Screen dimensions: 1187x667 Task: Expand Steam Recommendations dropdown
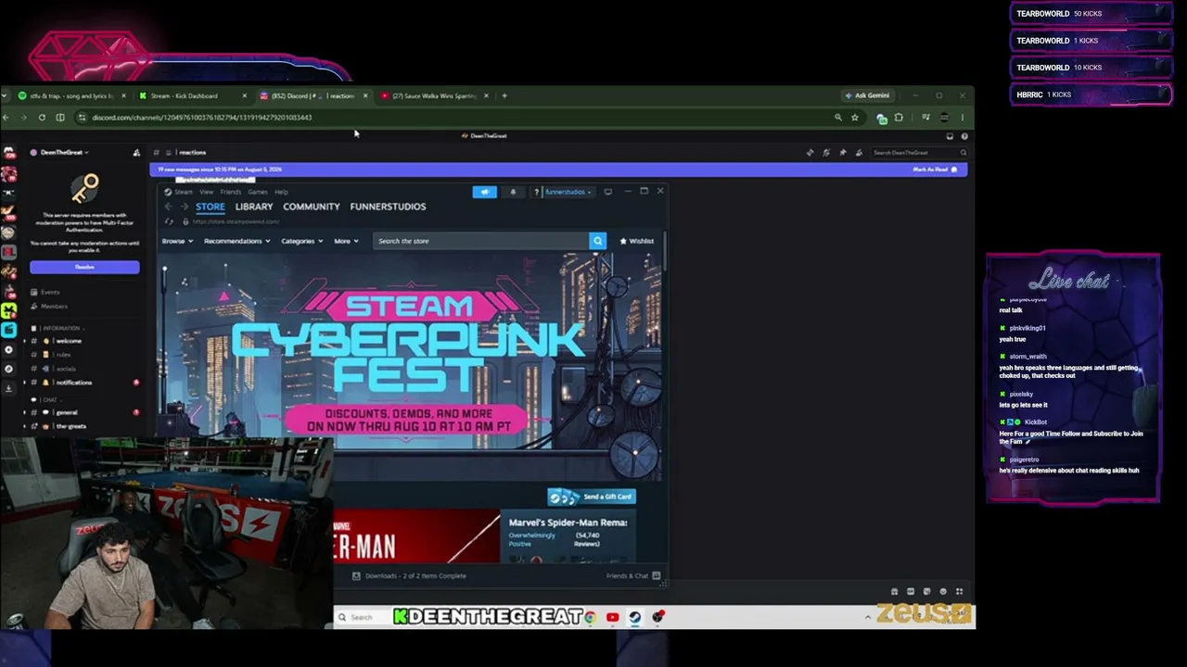236,241
